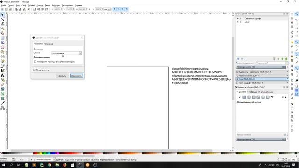Select the Mesh gradient tool
299x168 pixels.
pos(2,98)
